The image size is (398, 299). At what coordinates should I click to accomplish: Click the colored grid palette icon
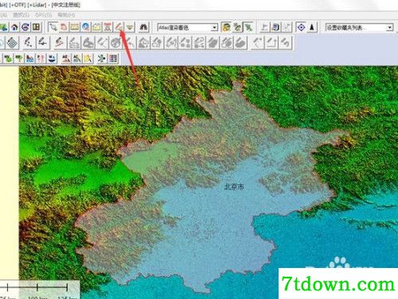pyautogui.click(x=113, y=58)
